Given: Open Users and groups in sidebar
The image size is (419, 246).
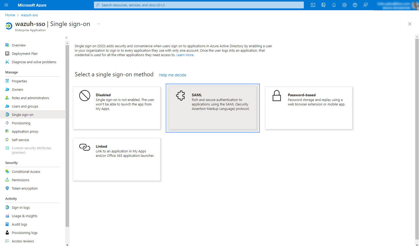Looking at the screenshot, I should tap(25, 106).
